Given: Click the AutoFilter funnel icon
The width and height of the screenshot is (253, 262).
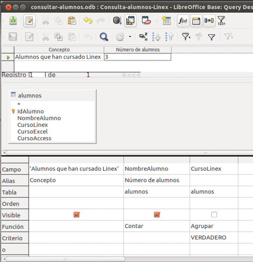Looking at the screenshot, I should coord(186,36).
